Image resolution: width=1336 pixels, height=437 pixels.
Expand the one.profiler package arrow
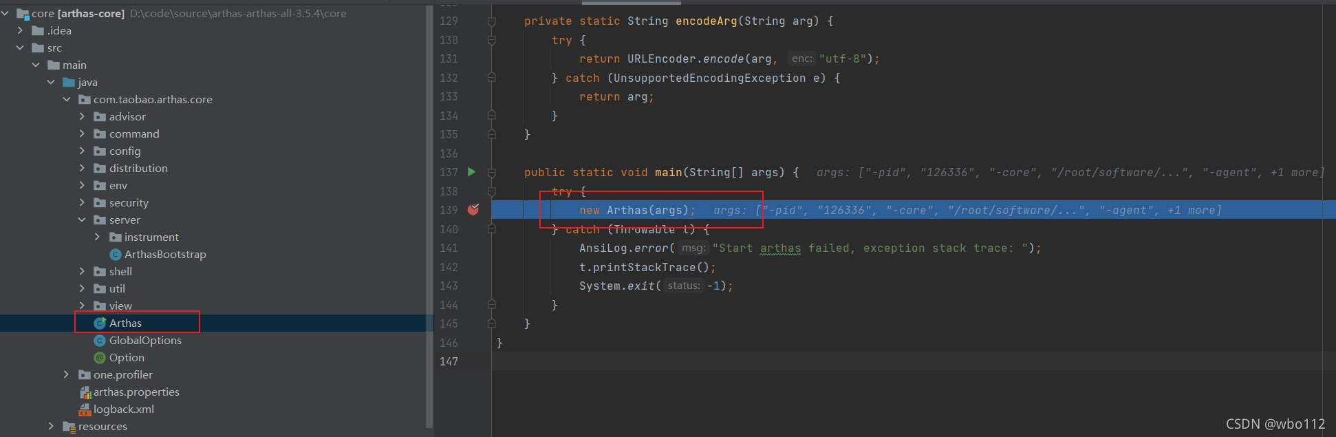pos(66,374)
